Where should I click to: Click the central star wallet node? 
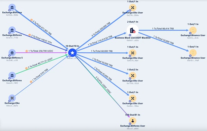[72, 53]
